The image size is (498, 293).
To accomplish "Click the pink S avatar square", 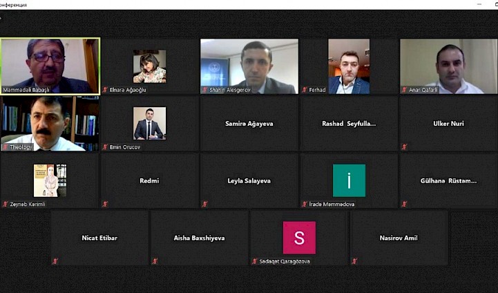I will point(299,238).
